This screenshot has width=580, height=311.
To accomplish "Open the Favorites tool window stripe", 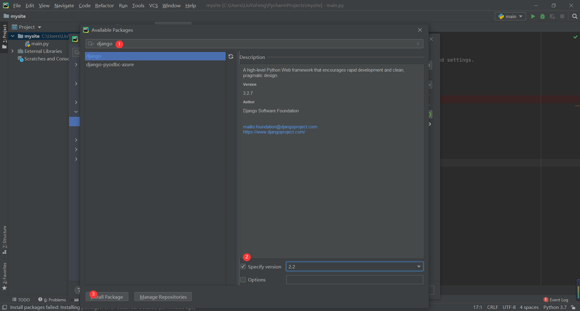I will 4,276.
